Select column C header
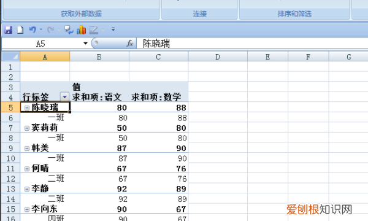 [158, 56]
